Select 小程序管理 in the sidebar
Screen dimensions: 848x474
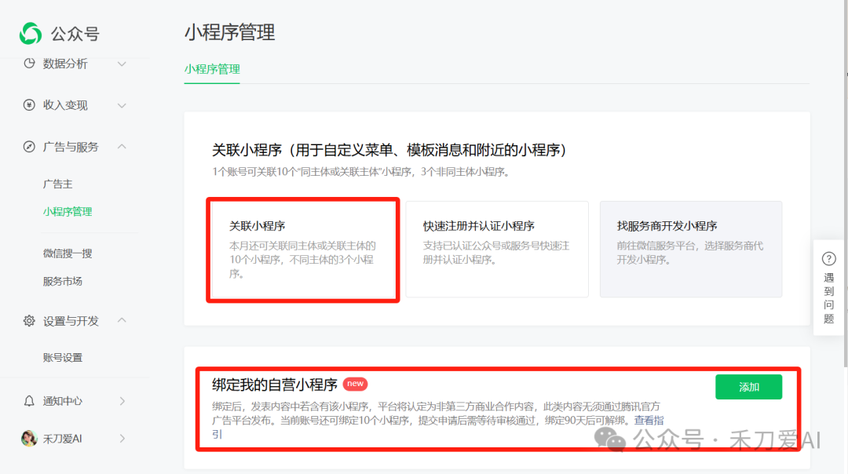click(68, 212)
